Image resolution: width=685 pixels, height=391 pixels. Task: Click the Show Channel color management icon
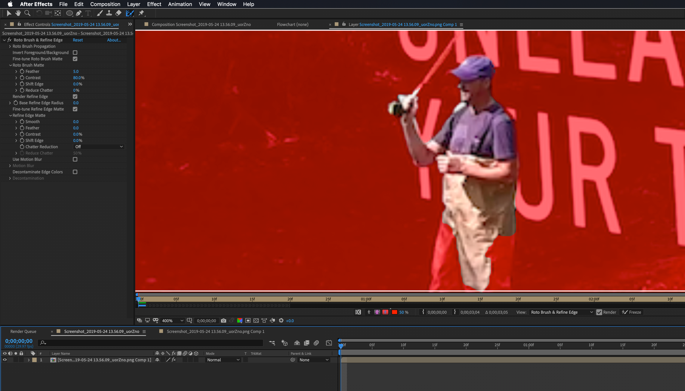click(x=240, y=321)
